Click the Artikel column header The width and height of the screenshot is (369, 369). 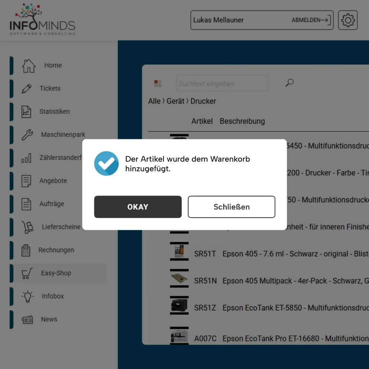202,121
